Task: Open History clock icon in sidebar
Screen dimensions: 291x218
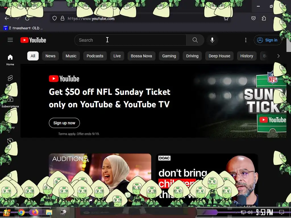Action: click(10, 141)
